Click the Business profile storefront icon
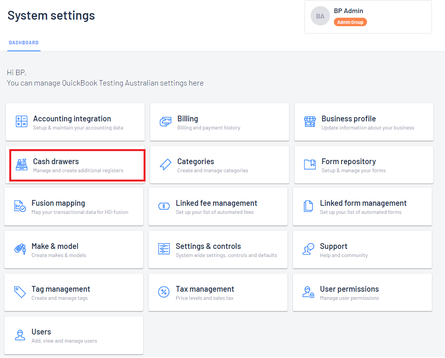Screen dimensions: 445x358 point(310,122)
